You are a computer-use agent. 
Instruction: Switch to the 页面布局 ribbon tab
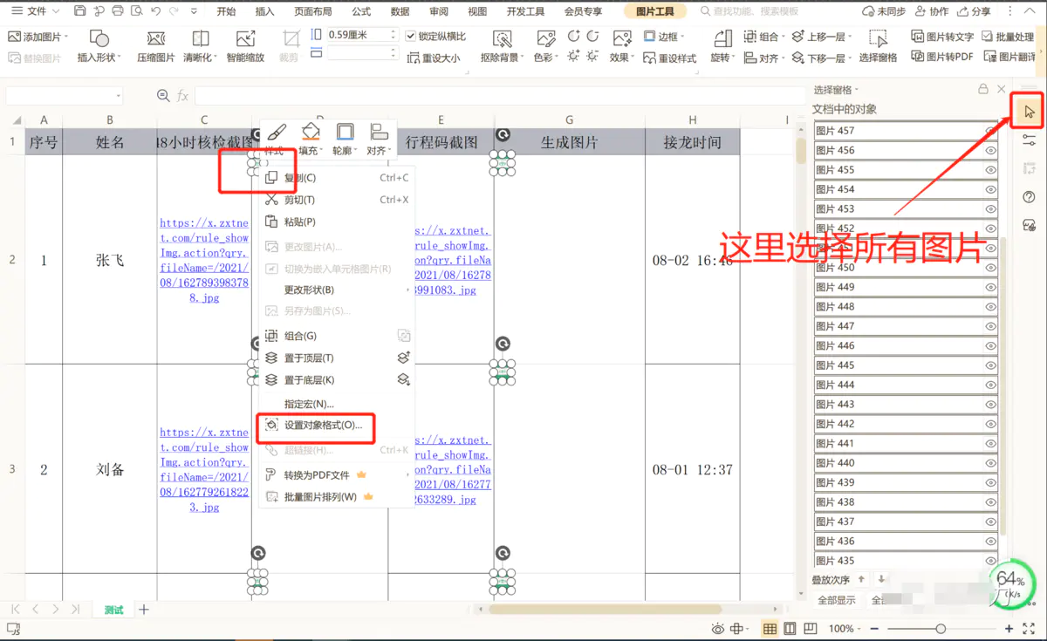pos(312,11)
